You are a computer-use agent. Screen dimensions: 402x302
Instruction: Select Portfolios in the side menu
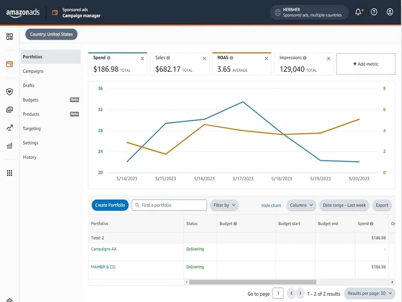tap(51, 57)
